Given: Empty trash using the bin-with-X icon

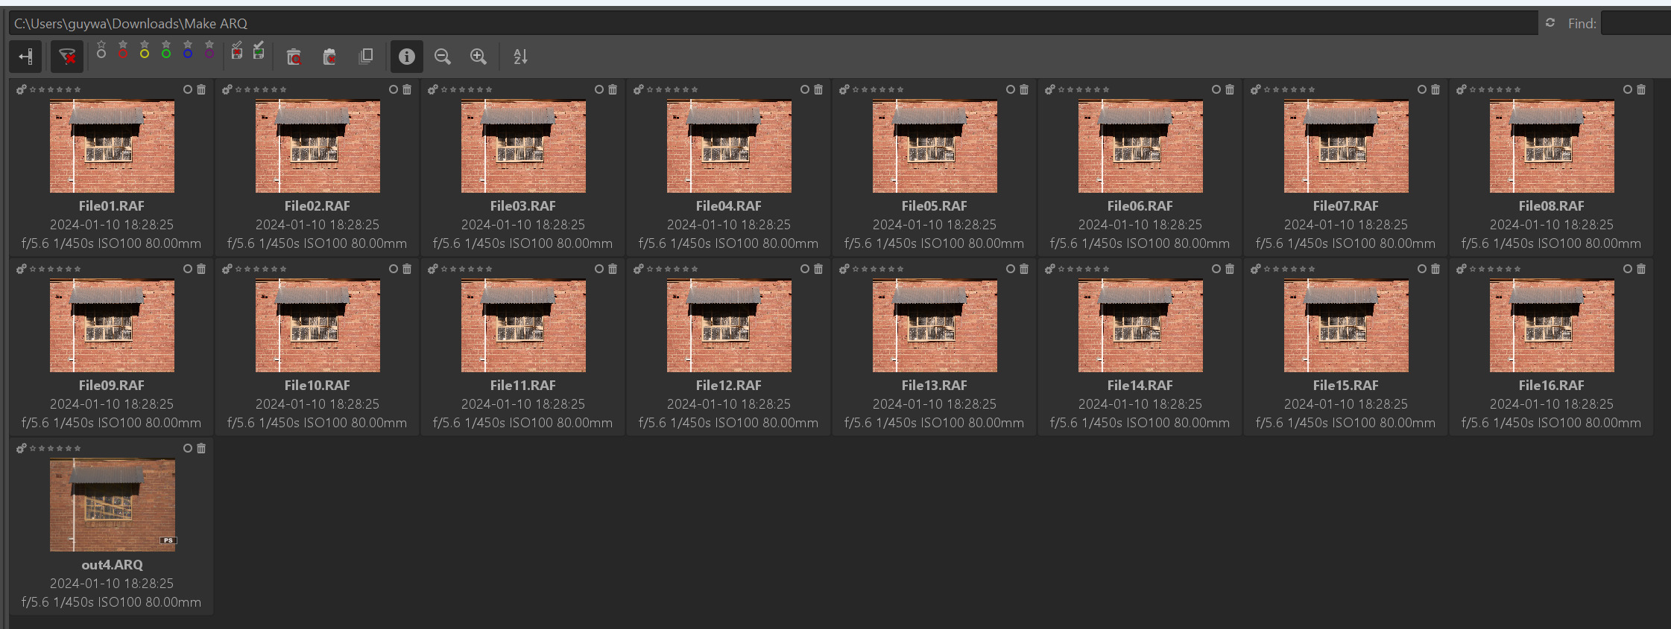Looking at the screenshot, I should (x=329, y=57).
